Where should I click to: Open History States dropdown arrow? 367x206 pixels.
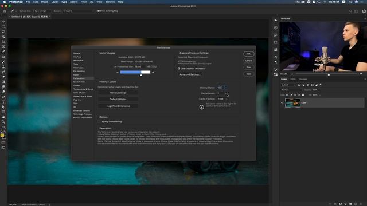coord(226,88)
